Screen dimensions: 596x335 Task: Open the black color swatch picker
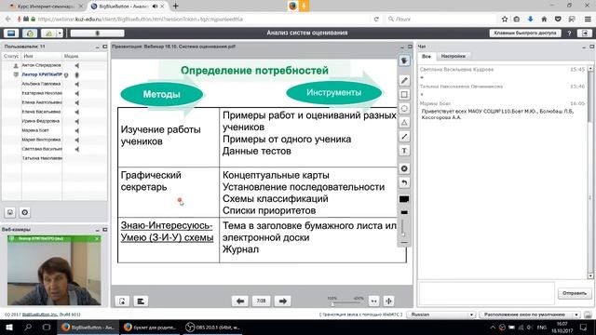click(x=404, y=199)
